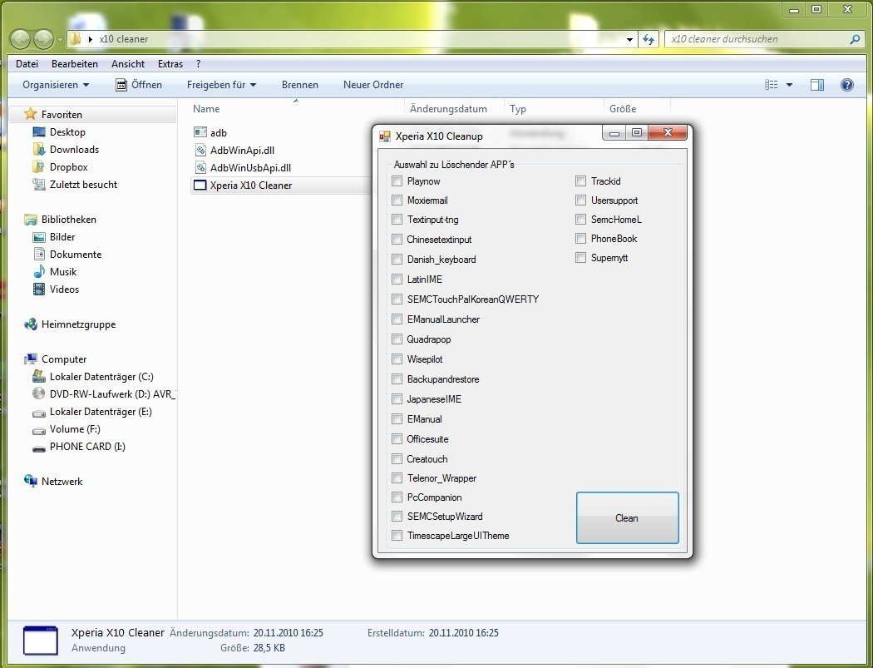
Task: Sort by the Größe column header
Action: tap(638, 109)
